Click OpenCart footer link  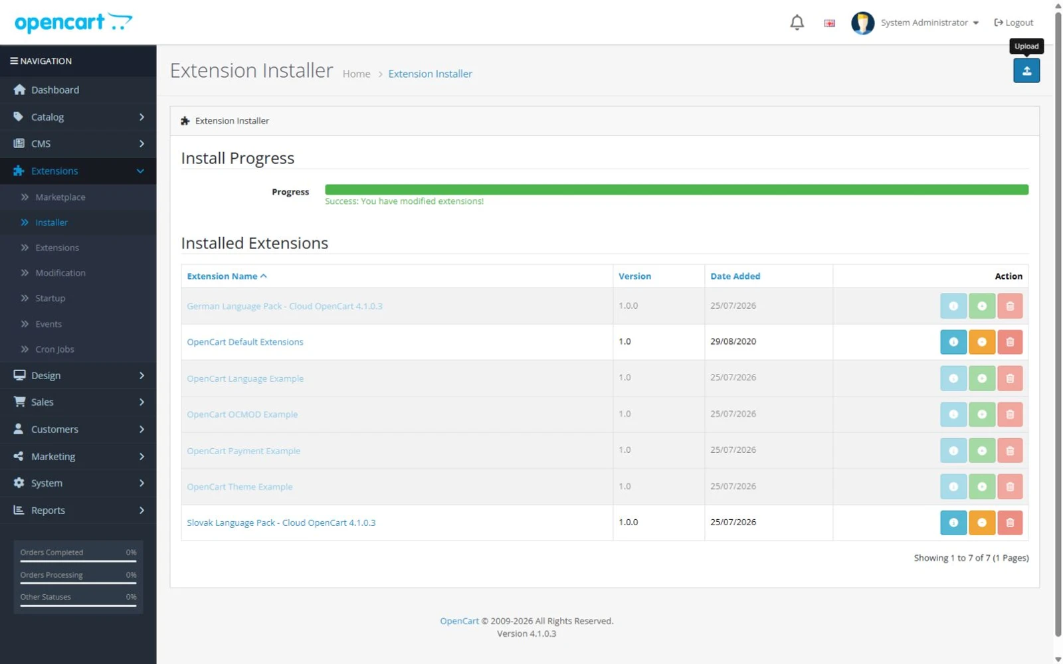459,621
